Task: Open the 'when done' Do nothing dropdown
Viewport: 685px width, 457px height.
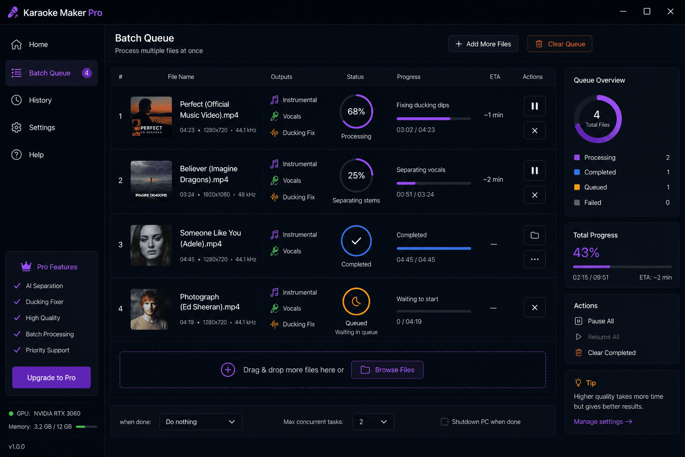Action: point(201,422)
